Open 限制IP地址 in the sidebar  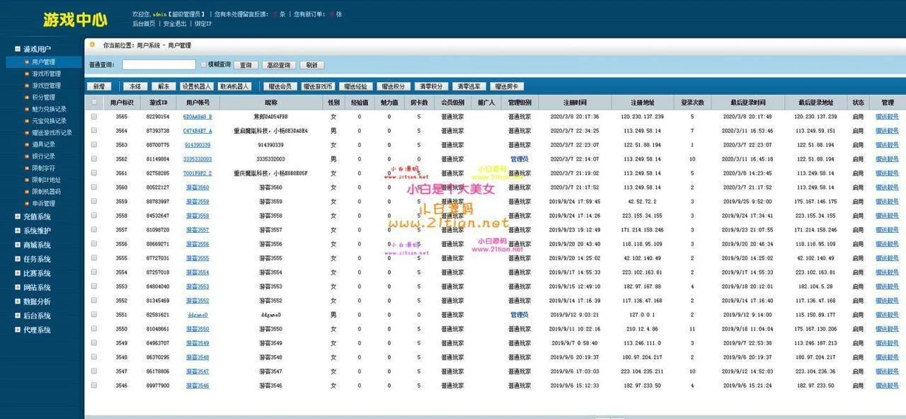(x=46, y=180)
